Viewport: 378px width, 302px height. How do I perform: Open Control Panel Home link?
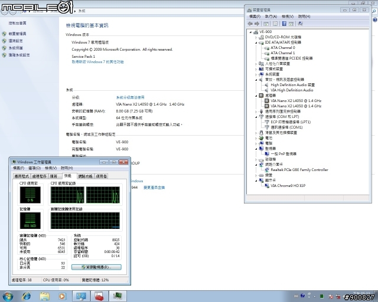[17, 23]
